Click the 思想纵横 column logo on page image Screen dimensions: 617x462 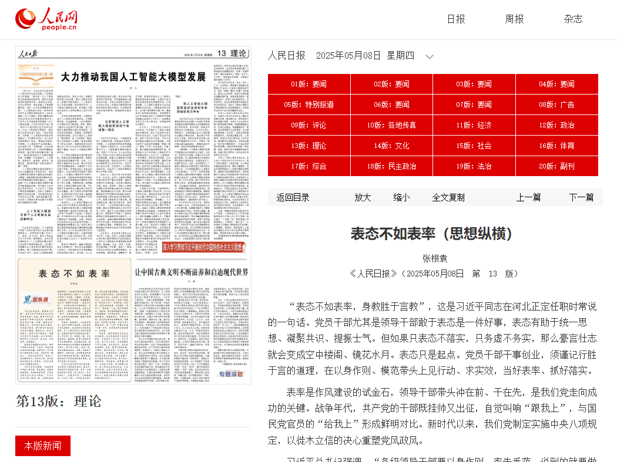coord(36,299)
